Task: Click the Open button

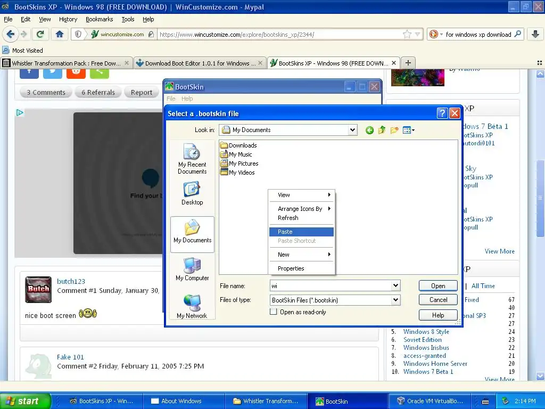Action: pos(438,286)
